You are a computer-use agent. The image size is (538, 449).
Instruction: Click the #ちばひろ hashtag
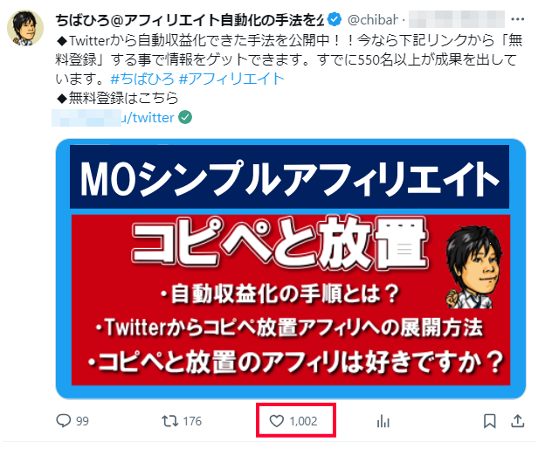point(142,79)
